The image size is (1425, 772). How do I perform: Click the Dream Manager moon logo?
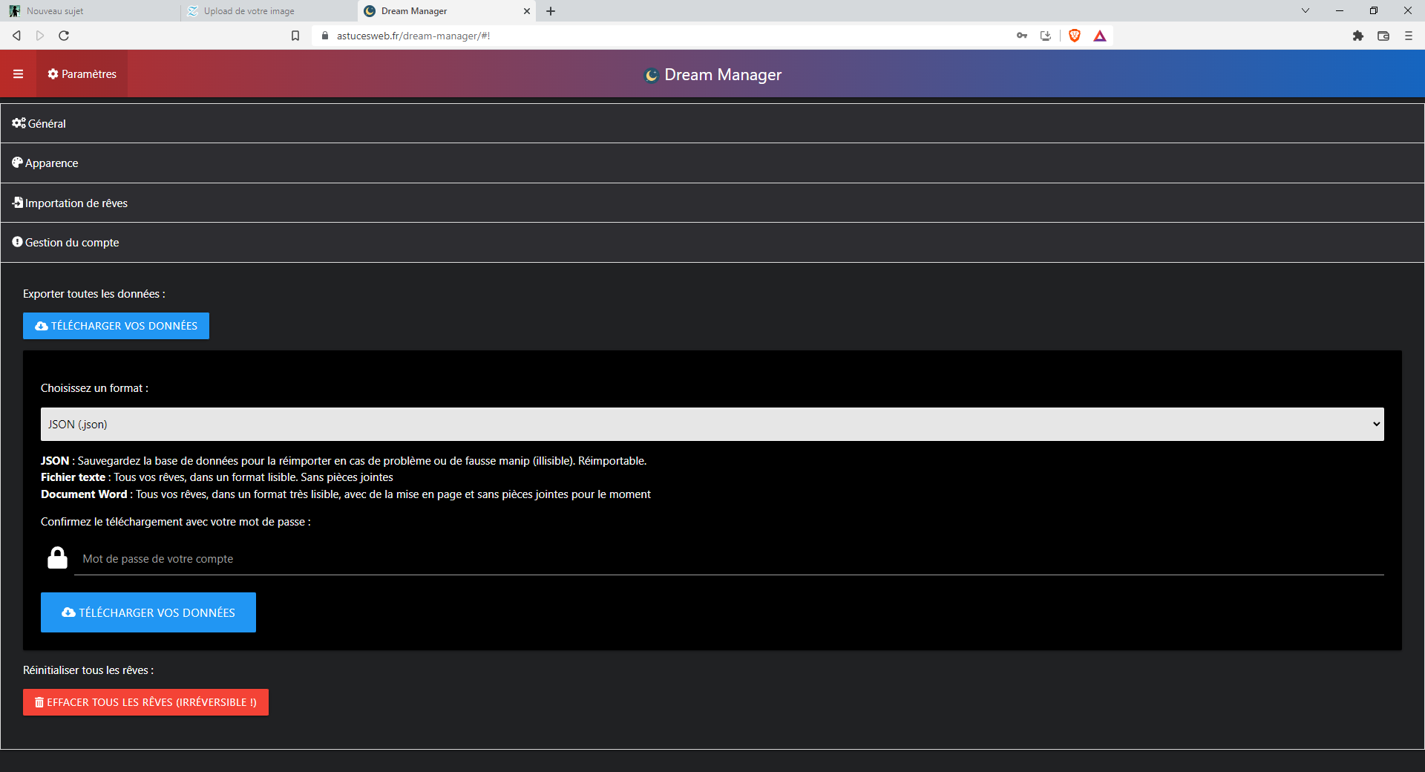pyautogui.click(x=652, y=75)
